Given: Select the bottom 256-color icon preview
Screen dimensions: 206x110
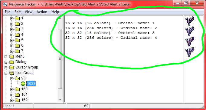Looking at the screenshot, I should click(190, 52).
